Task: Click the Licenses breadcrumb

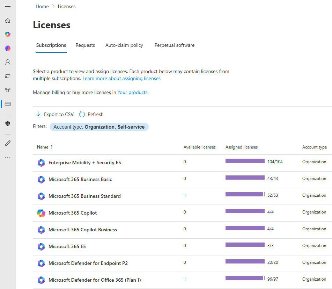Action: (67, 6)
